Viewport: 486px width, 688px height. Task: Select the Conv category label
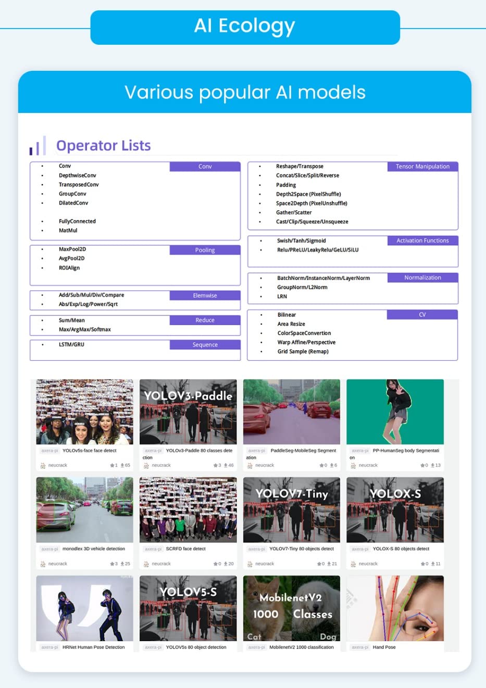[x=205, y=167]
